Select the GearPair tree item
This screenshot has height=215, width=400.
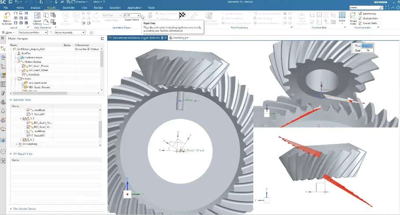tap(26, 53)
